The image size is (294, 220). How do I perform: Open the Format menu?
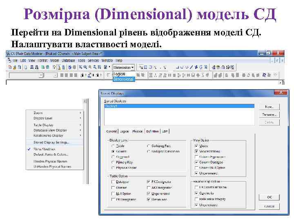click(x=42, y=60)
